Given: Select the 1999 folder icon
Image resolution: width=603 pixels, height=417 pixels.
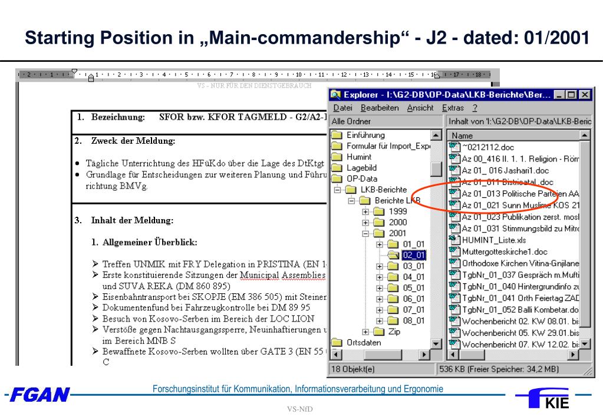Looking at the screenshot, I should tap(379, 211).
